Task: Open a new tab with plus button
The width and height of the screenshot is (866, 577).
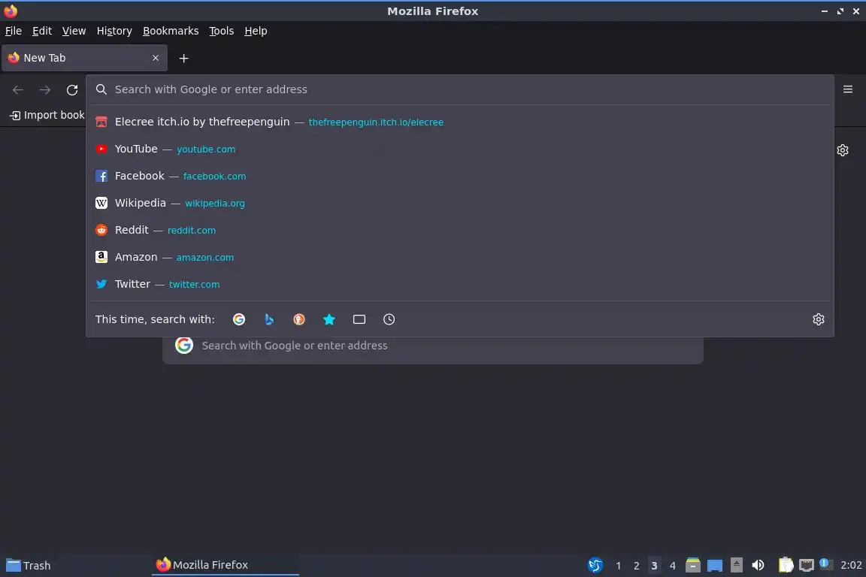Action: (x=184, y=58)
